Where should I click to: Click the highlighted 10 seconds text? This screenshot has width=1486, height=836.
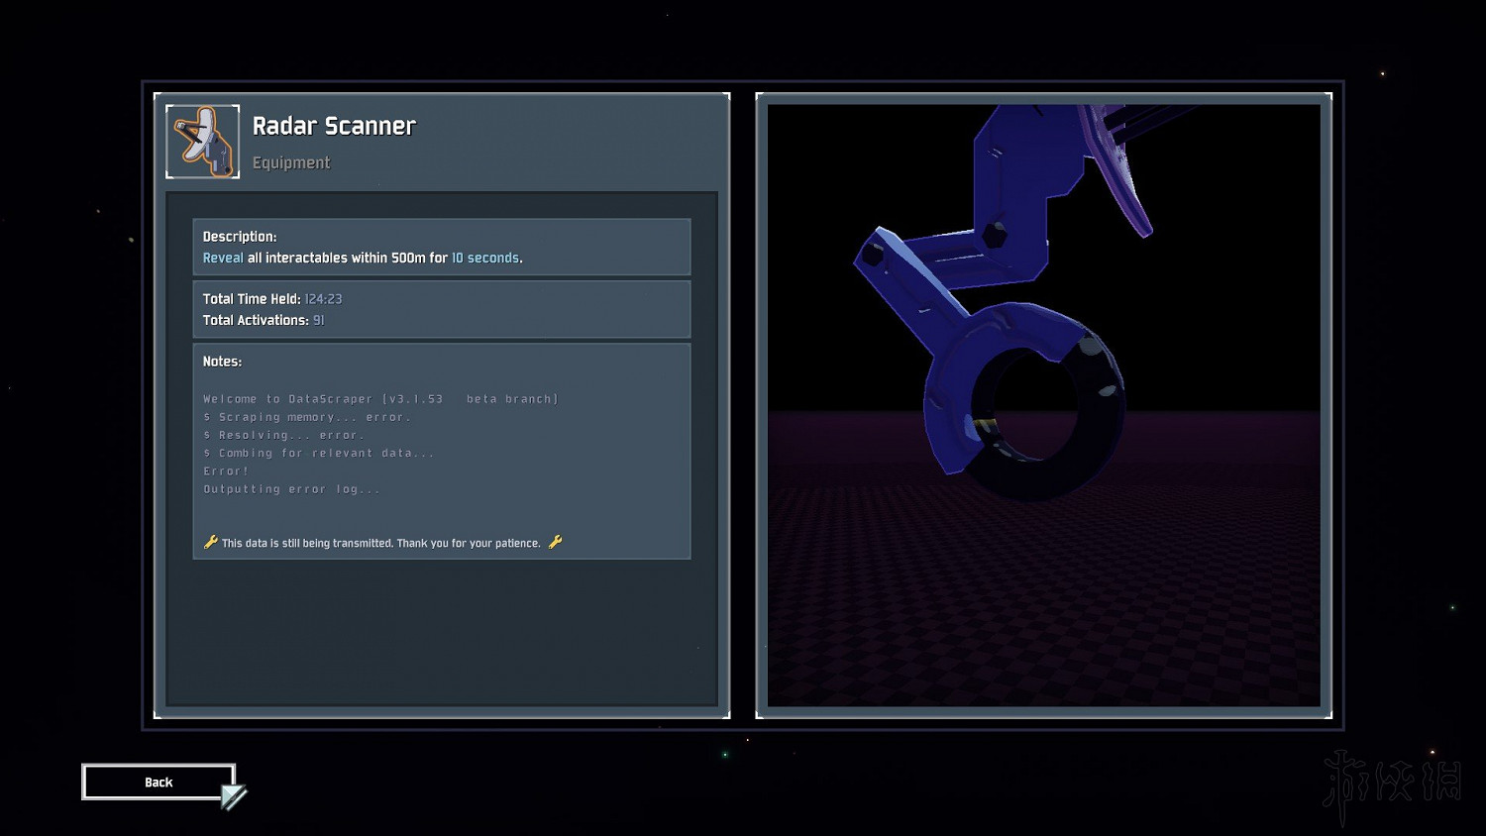click(485, 258)
